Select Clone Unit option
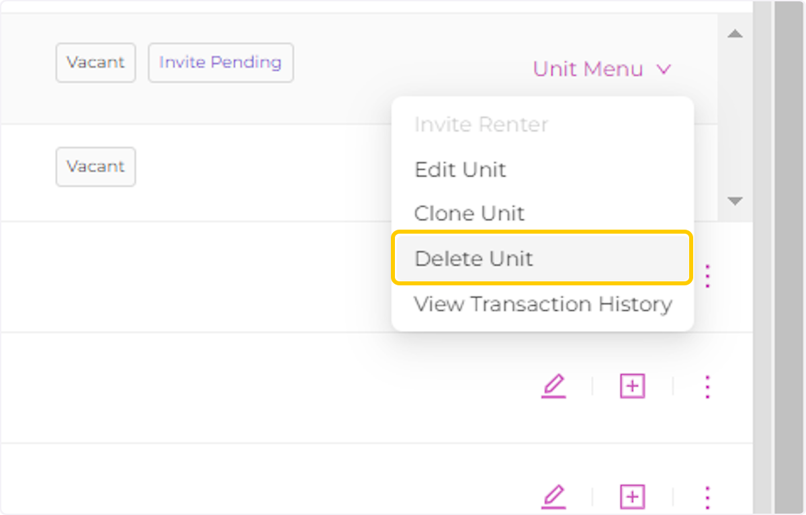Viewport: 806px width, 515px height. pyautogui.click(x=469, y=214)
